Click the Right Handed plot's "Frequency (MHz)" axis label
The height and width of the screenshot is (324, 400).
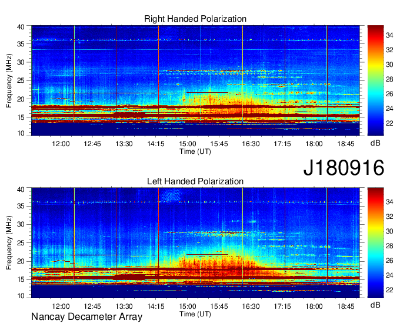pos(9,80)
